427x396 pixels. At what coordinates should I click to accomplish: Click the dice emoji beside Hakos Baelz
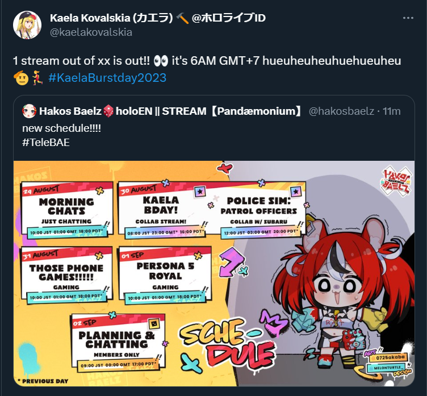click(x=108, y=111)
